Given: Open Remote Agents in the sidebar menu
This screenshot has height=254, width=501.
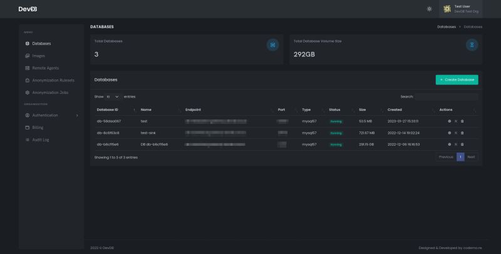Looking at the screenshot, I should (45, 68).
